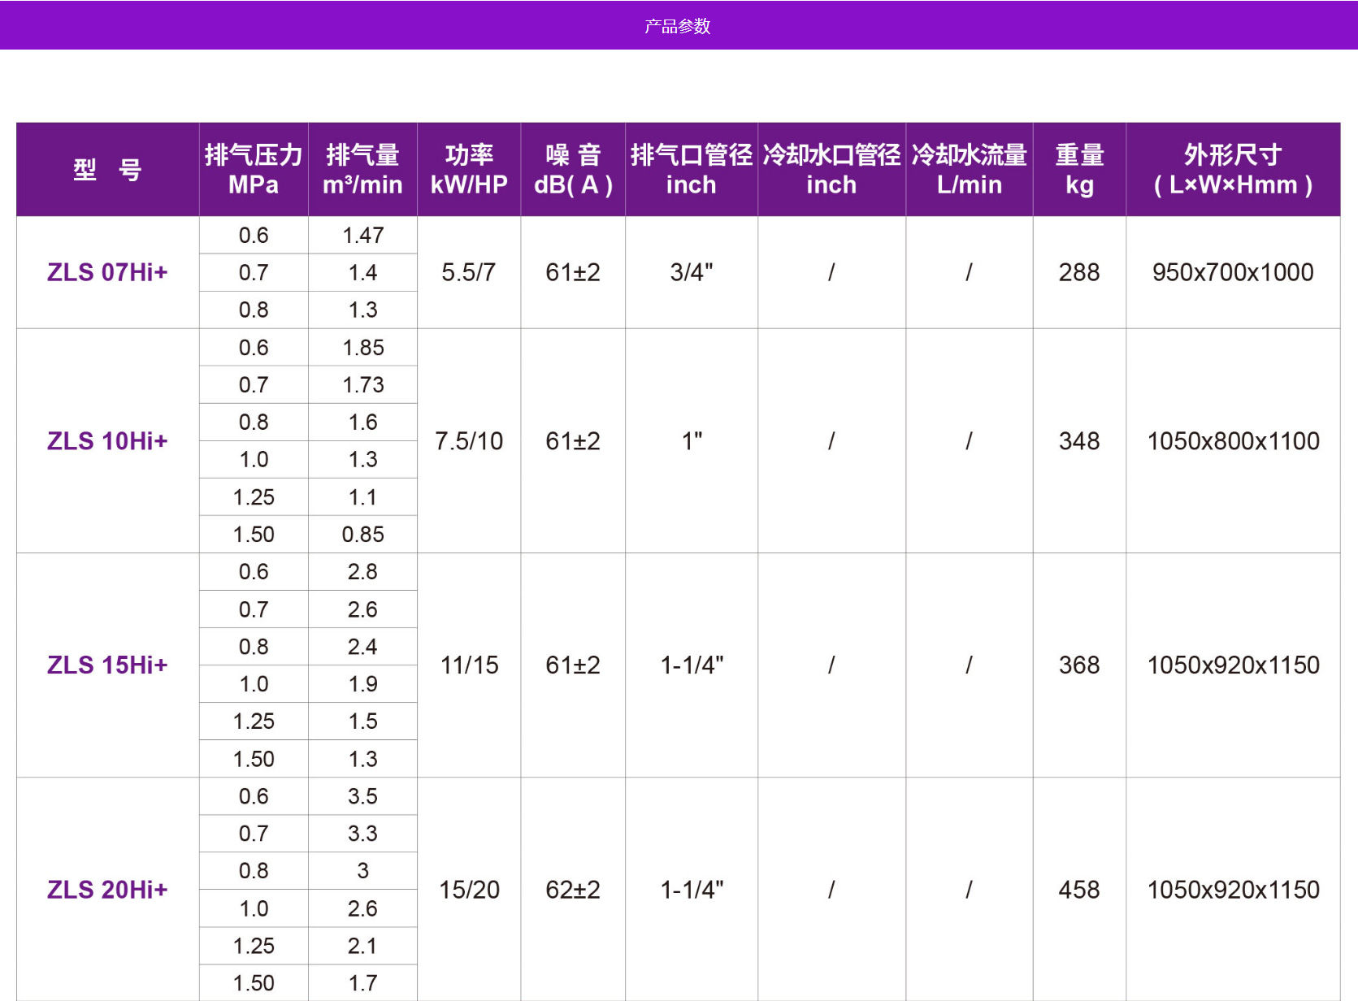Click the 950x700x1000 dimension value
This screenshot has width=1358, height=1001.
[x=1233, y=272]
